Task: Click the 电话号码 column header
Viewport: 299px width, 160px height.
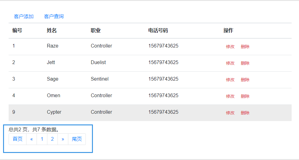Action: (158, 30)
